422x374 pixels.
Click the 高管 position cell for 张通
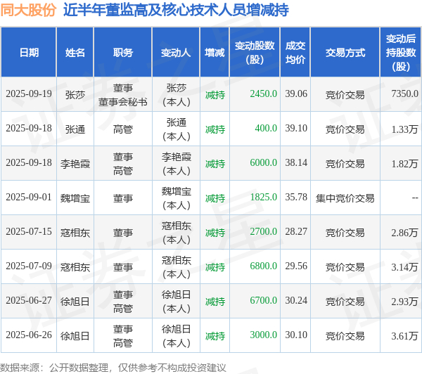coord(123,129)
